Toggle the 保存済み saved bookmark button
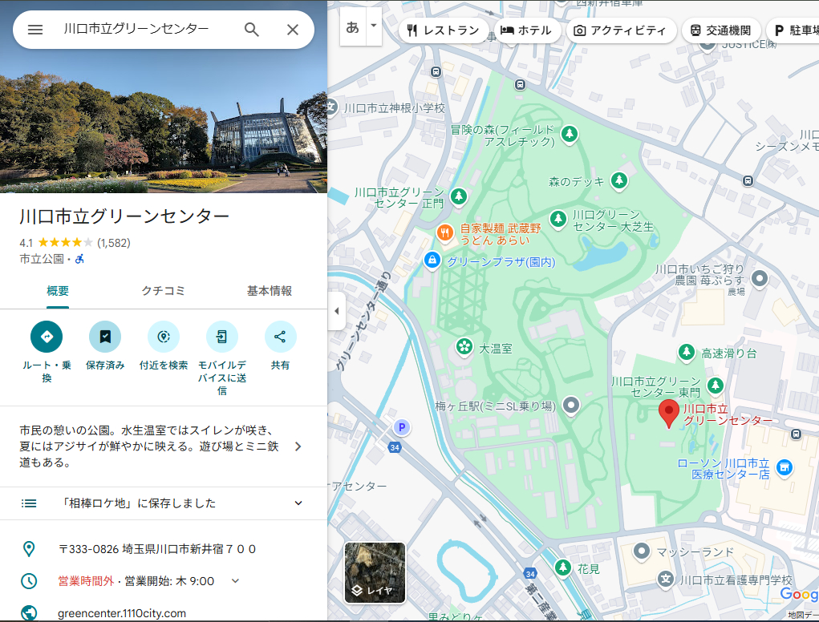Viewport: 819px width, 622px height. (x=105, y=337)
